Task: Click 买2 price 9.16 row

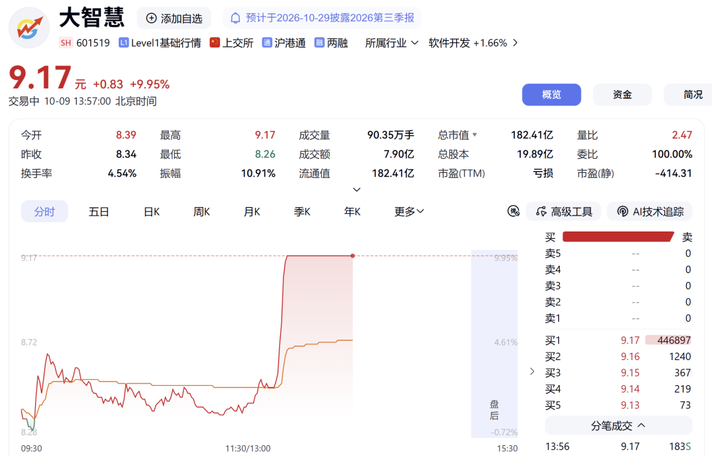Action: [x=618, y=357]
